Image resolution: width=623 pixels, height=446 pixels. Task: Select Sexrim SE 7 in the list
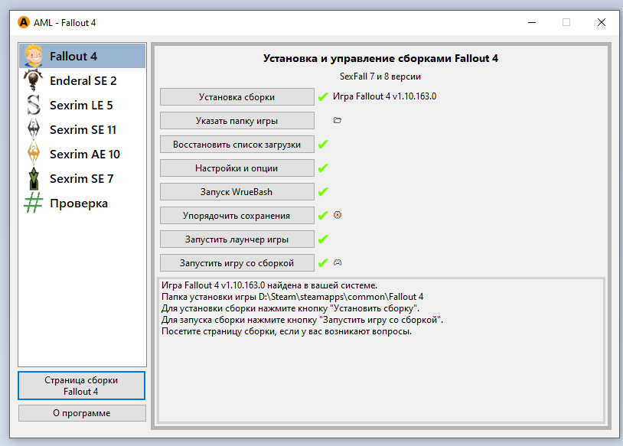point(81,179)
